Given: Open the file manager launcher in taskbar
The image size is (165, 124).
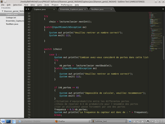Looking at the screenshot, I should [15, 121].
